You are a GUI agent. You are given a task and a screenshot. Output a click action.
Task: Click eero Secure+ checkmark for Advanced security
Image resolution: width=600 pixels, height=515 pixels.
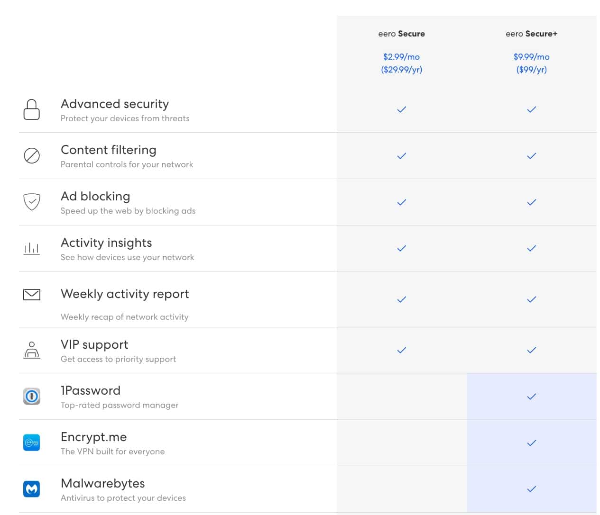point(532,109)
